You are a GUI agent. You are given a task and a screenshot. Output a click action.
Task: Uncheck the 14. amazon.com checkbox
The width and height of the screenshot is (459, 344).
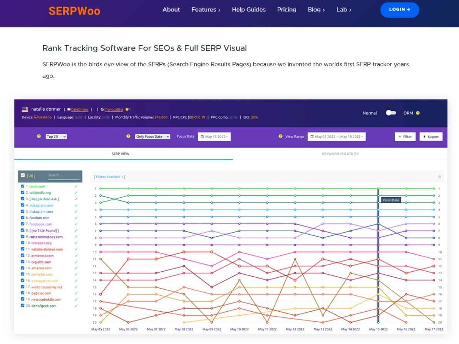click(23, 268)
